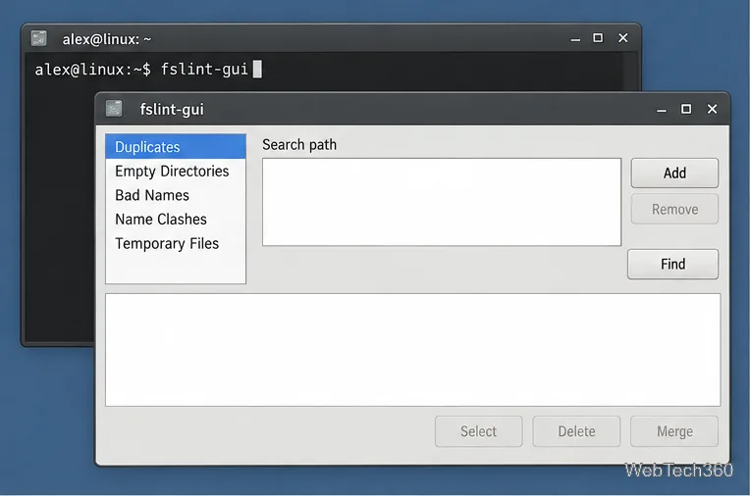Click the Merge button below the results
Viewport: 750px width, 496px height.
click(x=674, y=431)
